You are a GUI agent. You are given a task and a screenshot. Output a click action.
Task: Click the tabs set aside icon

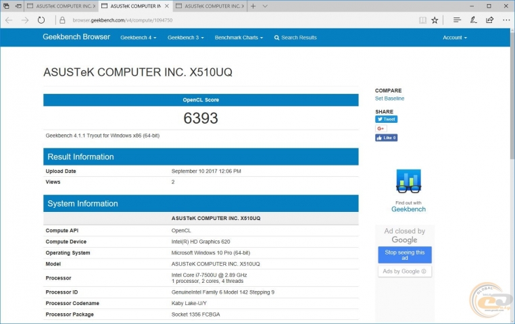tap(6, 6)
